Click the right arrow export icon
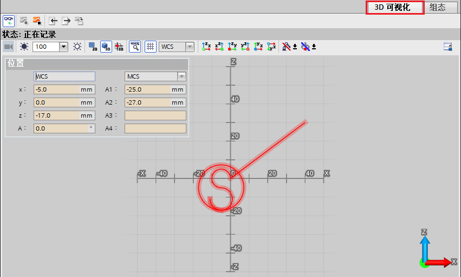Screen dimensions: 461x277 click(x=66, y=21)
